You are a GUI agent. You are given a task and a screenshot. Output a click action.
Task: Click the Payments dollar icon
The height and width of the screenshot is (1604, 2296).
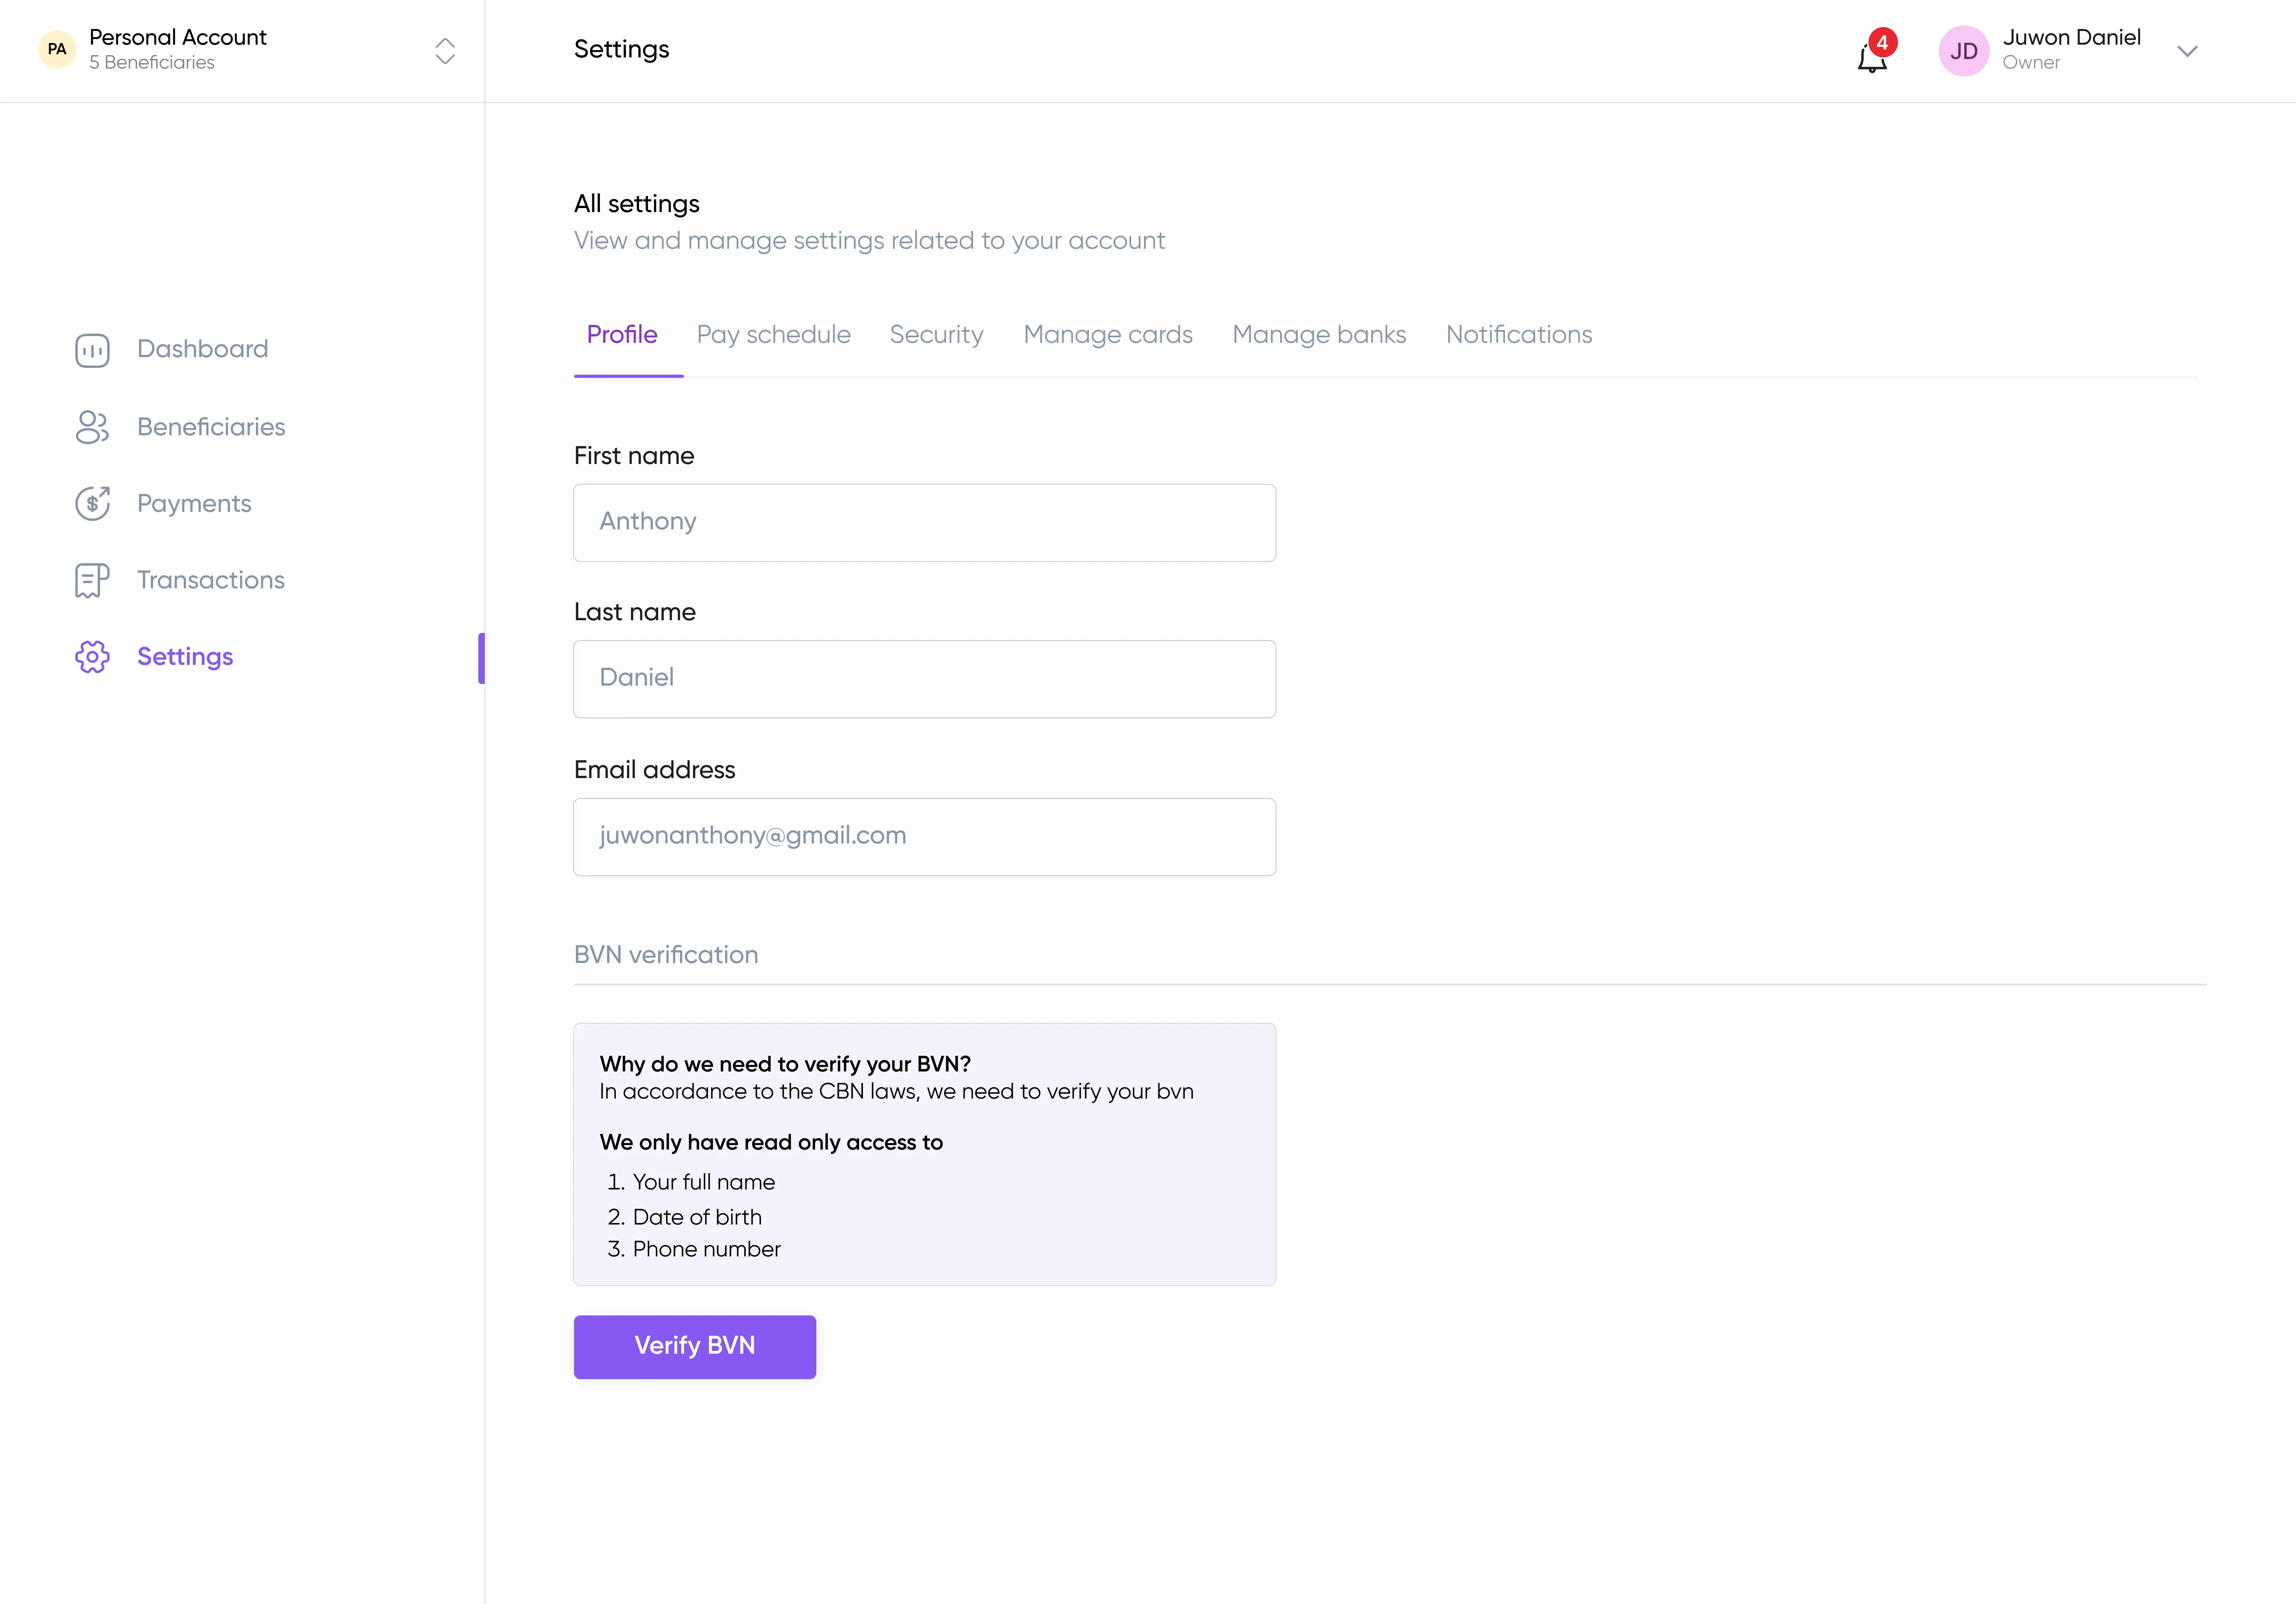92,503
